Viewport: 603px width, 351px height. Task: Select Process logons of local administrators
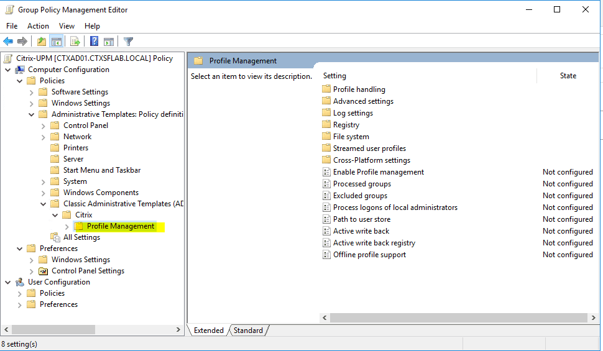click(x=395, y=207)
